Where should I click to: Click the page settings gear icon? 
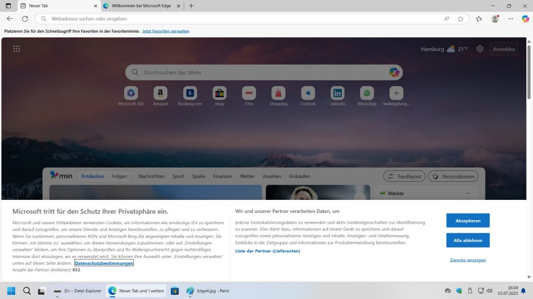[x=480, y=49]
